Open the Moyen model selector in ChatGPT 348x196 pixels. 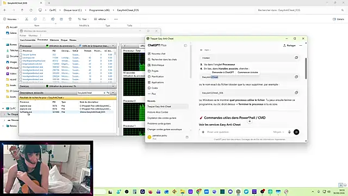(278, 132)
